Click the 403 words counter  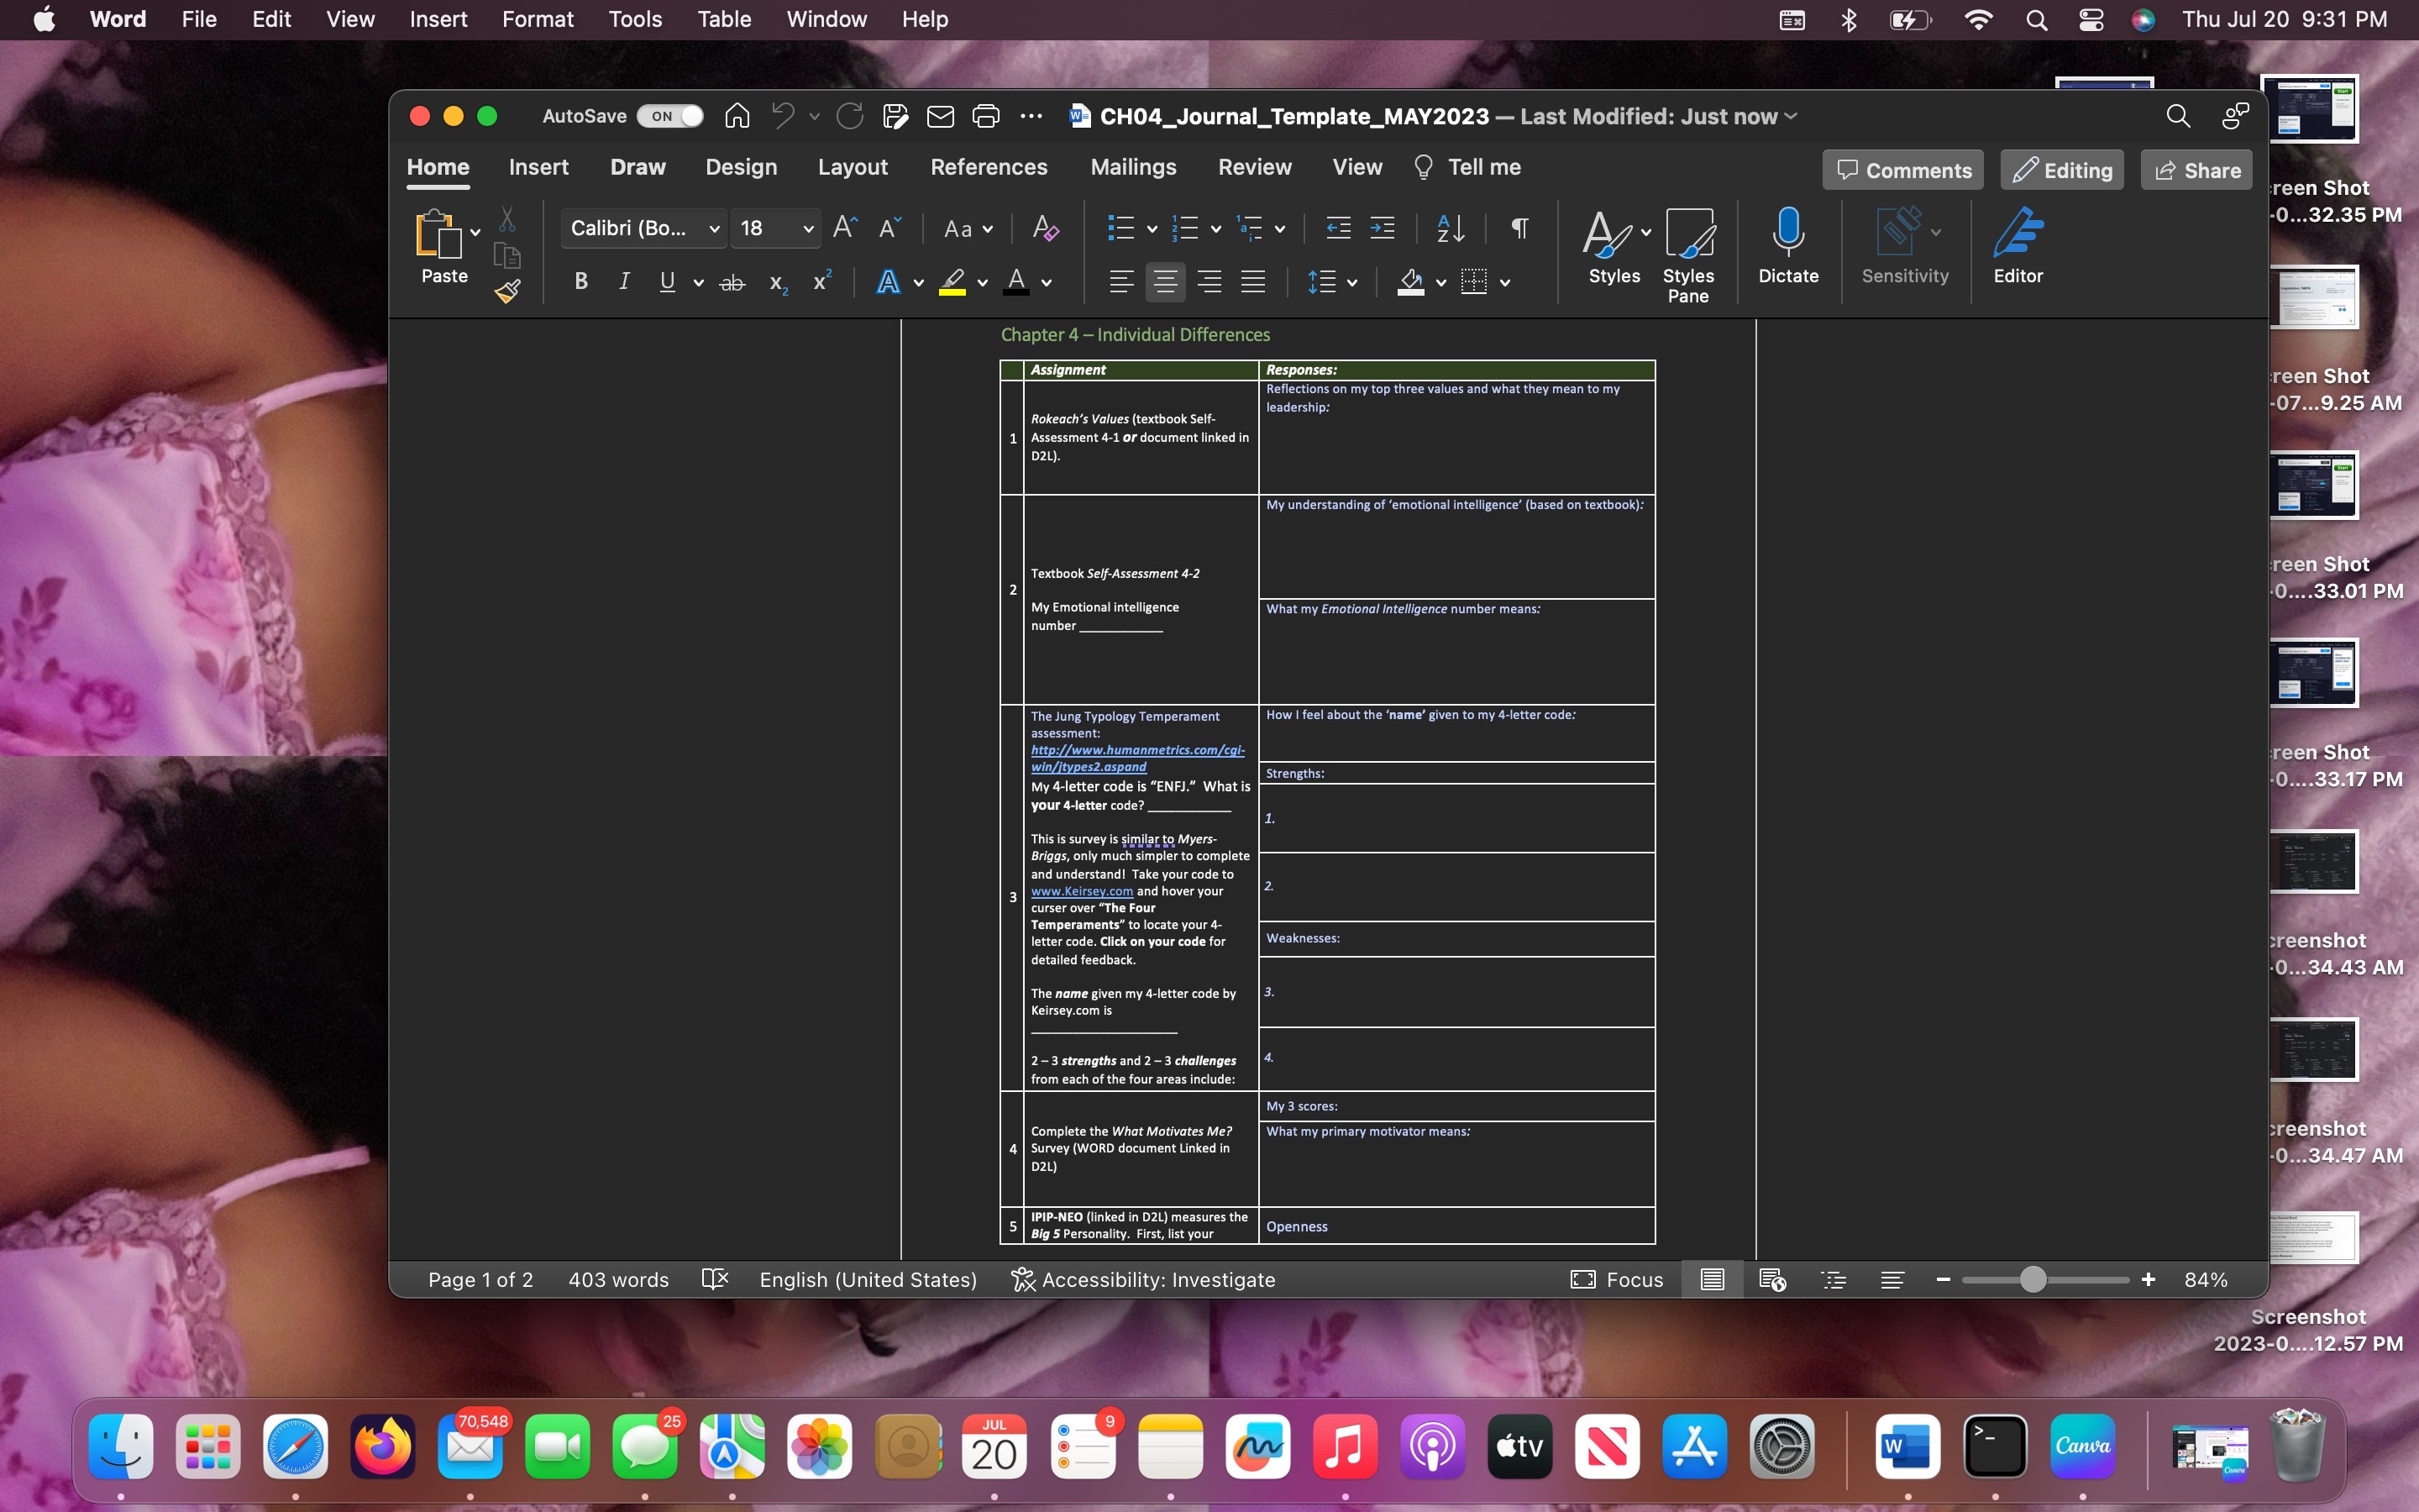tap(617, 1279)
